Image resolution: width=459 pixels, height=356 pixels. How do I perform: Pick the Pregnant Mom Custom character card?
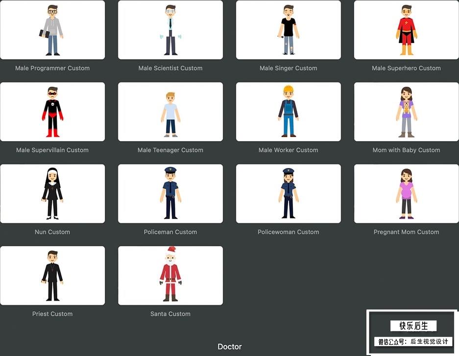click(406, 193)
